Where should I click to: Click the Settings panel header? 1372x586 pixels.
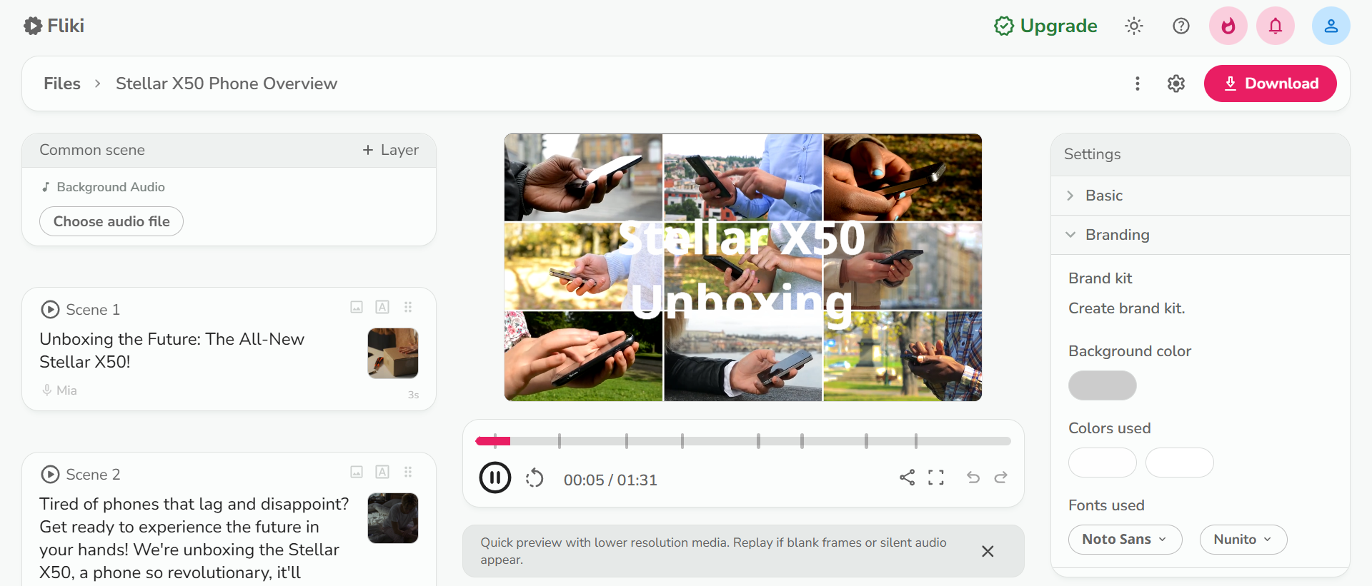(1200, 154)
